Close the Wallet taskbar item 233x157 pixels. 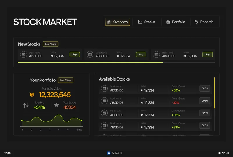point(121,153)
